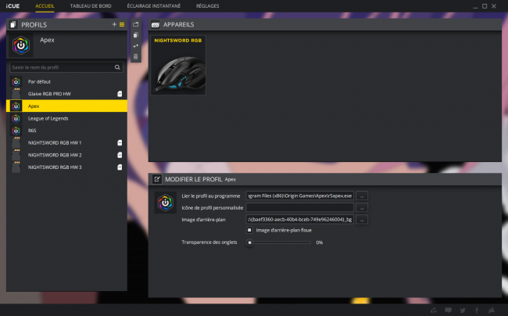Open the Twitter icon in bottom bar
The width and height of the screenshot is (508, 316).
(x=463, y=311)
